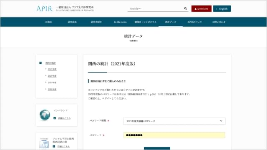Open the パスワード種類 dropdown

pos(174,121)
